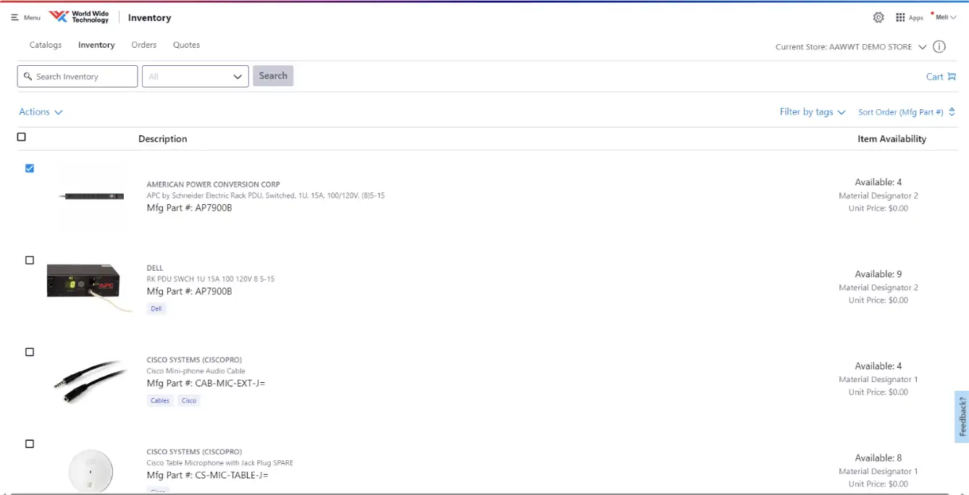
Task: Select the Inventory tab
Action: [96, 45]
